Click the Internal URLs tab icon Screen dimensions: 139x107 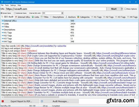point(16,17)
